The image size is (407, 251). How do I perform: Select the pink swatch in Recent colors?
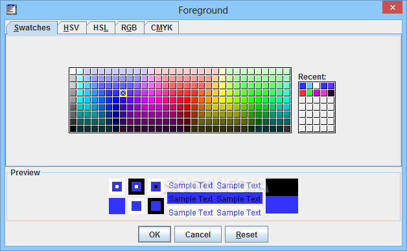[x=324, y=93]
